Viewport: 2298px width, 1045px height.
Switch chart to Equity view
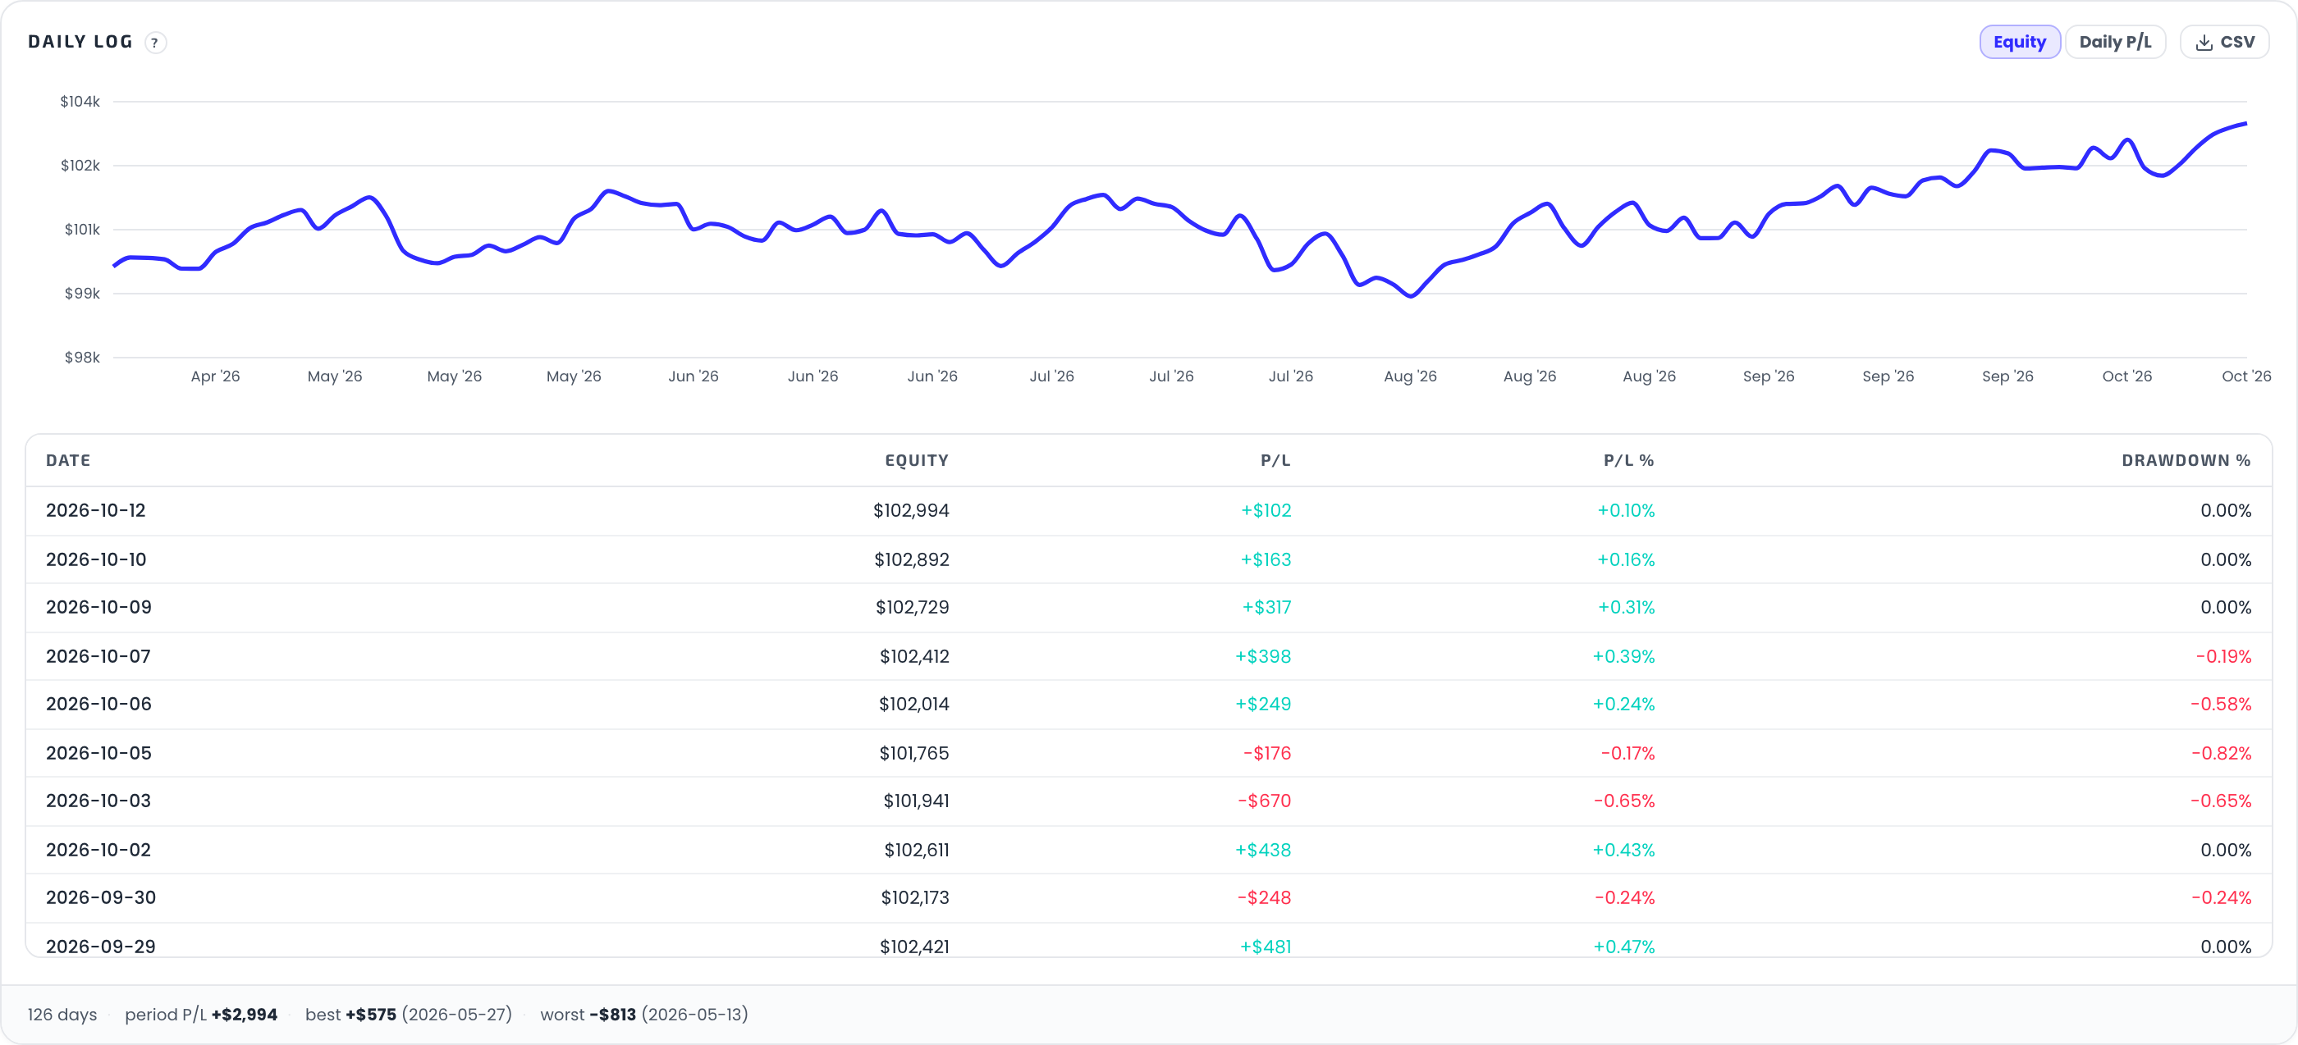2020,42
